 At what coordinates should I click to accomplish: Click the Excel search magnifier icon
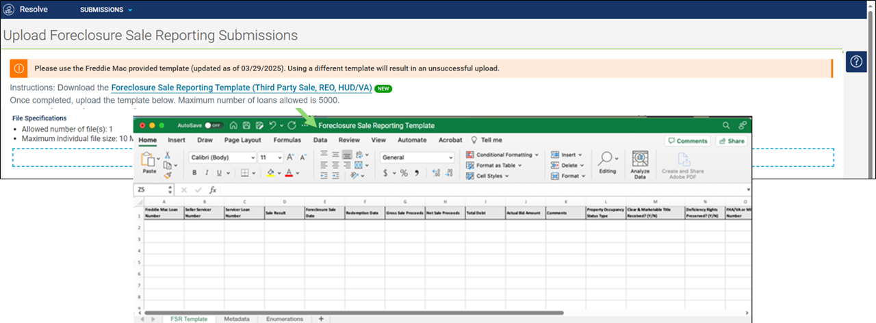click(726, 126)
